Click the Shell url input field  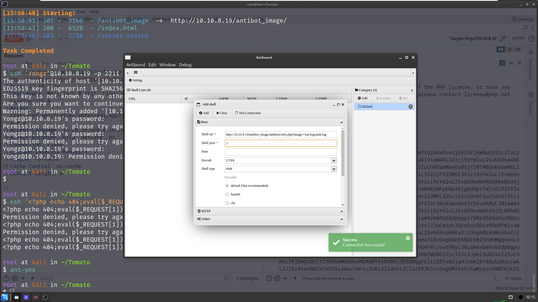281,135
